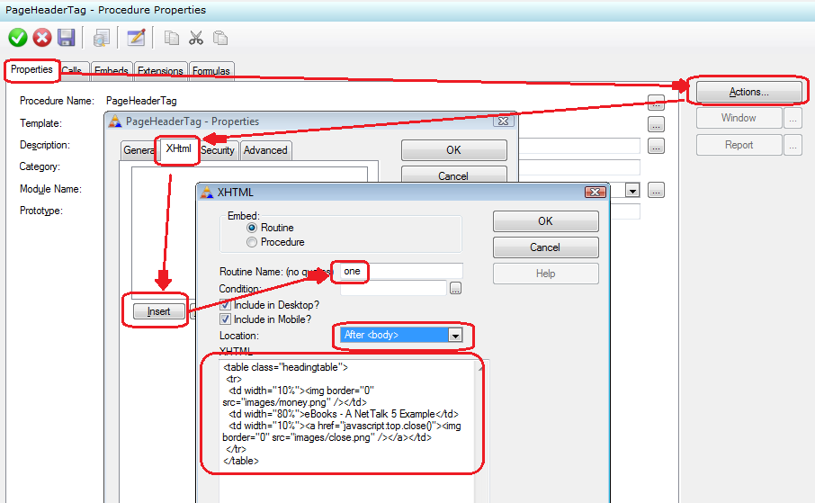Toggle the Include in Mobile checkbox
Image resolution: width=815 pixels, height=503 pixels.
[226, 319]
